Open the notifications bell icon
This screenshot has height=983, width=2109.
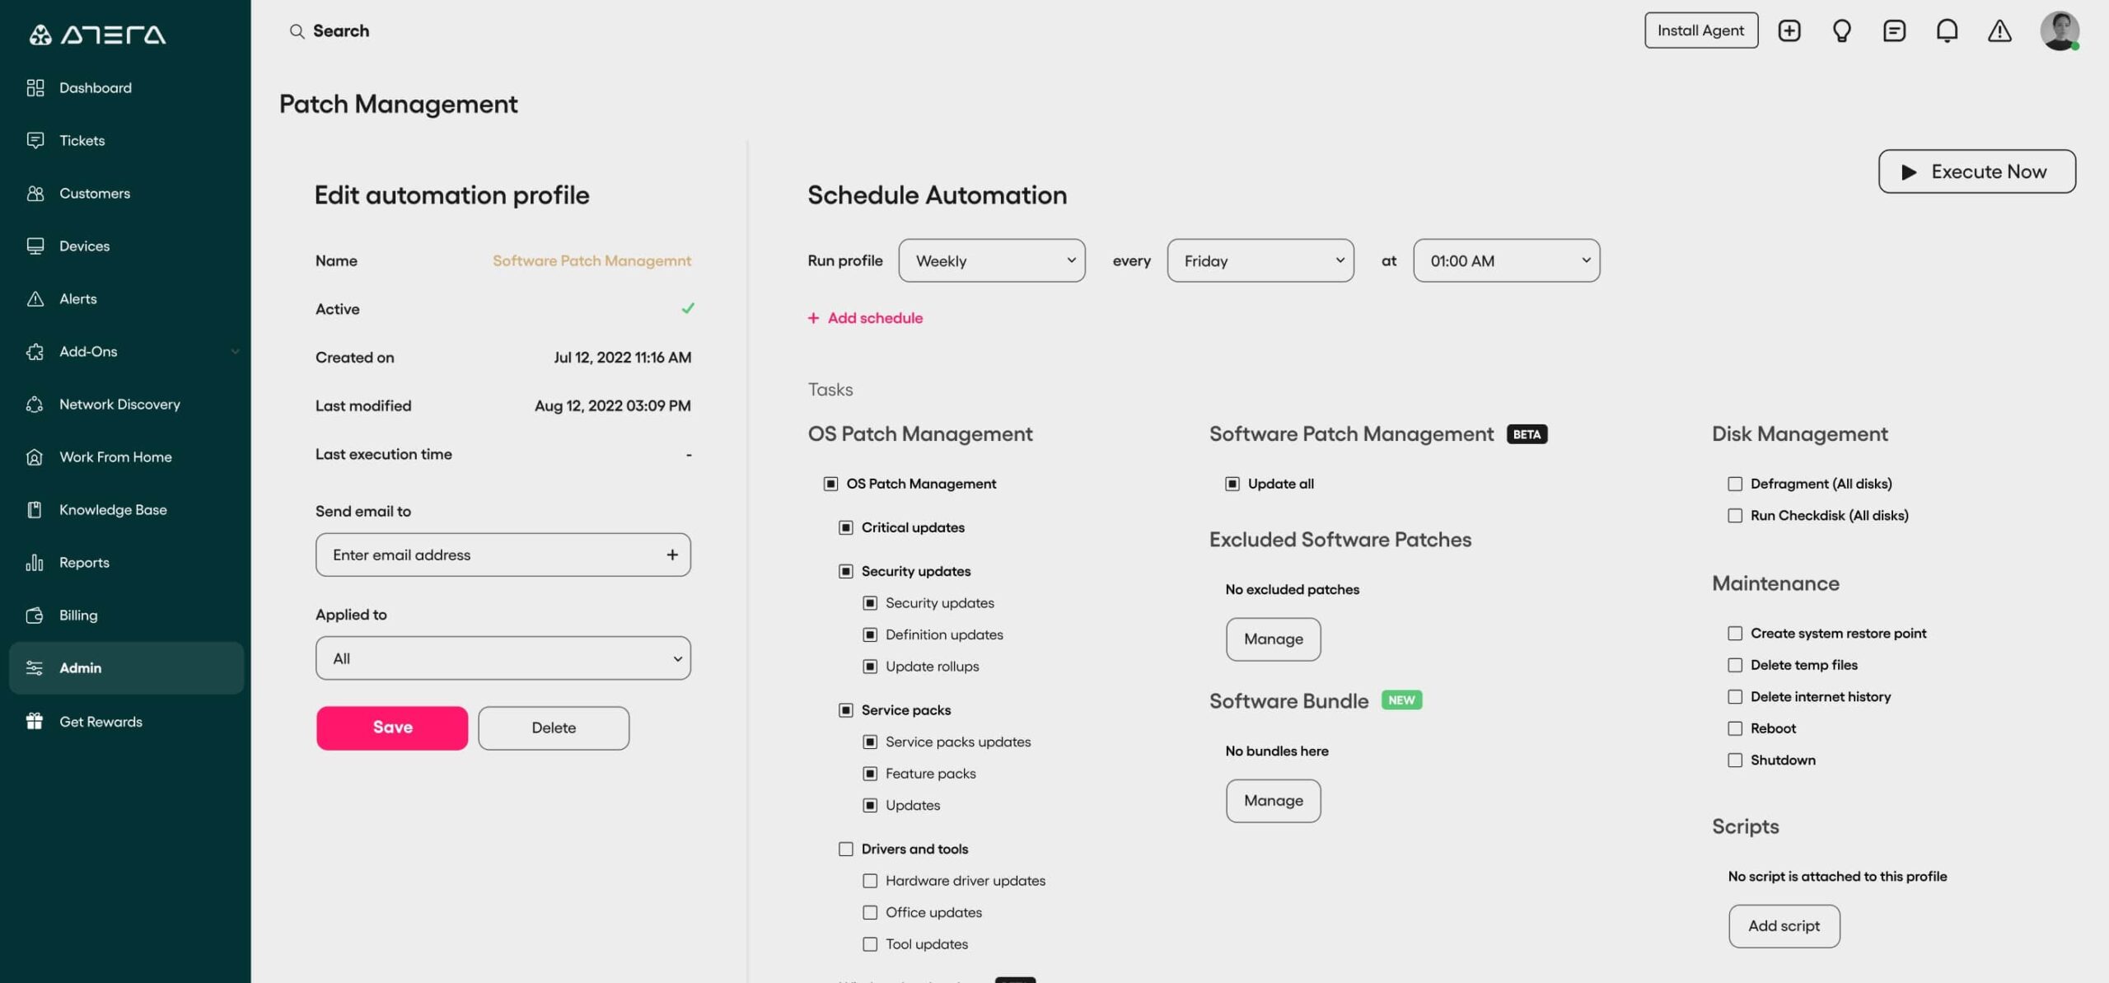click(x=1948, y=30)
